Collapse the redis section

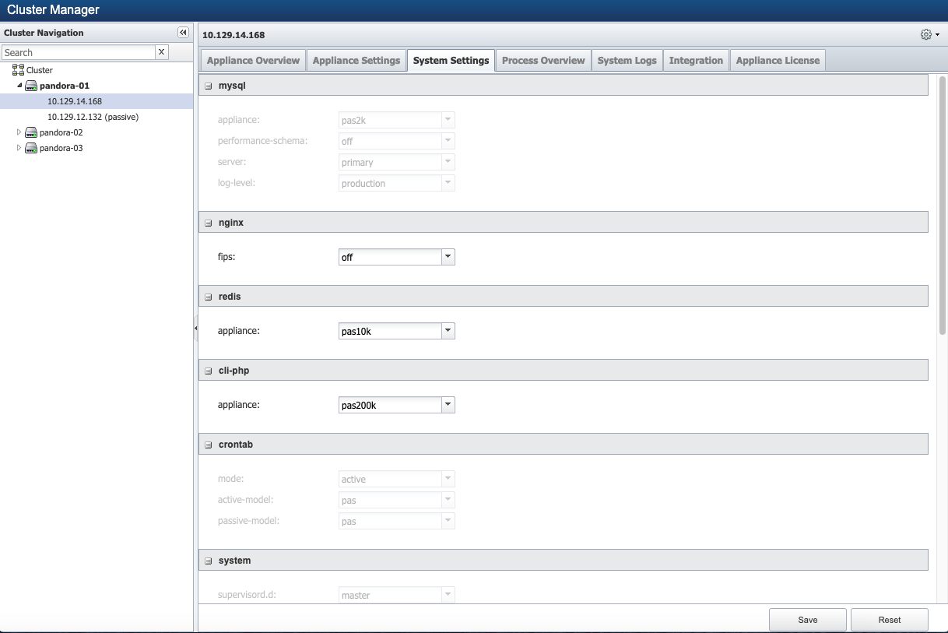tap(208, 297)
